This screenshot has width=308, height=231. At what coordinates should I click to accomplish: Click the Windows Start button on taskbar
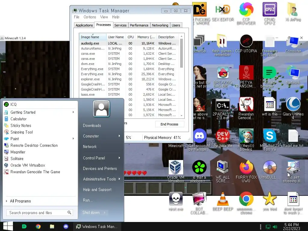pyautogui.click(x=8, y=226)
